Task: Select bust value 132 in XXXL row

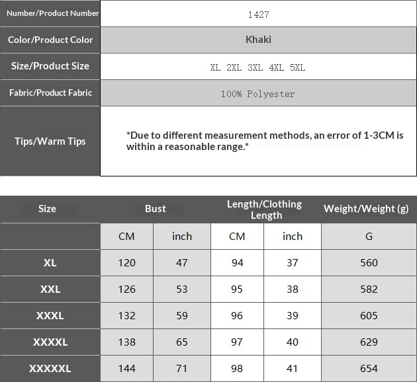Action: pyautogui.click(x=126, y=316)
